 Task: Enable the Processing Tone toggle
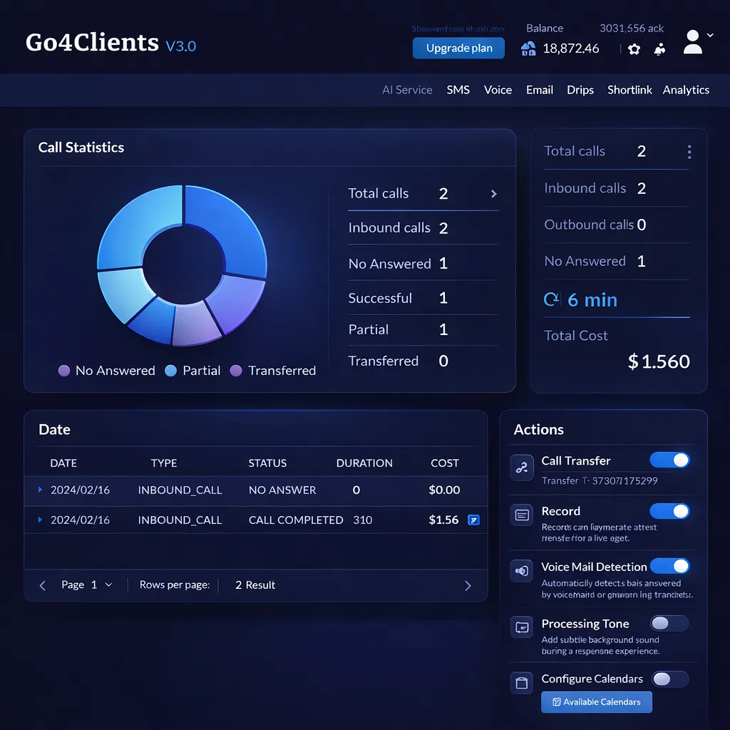(669, 623)
